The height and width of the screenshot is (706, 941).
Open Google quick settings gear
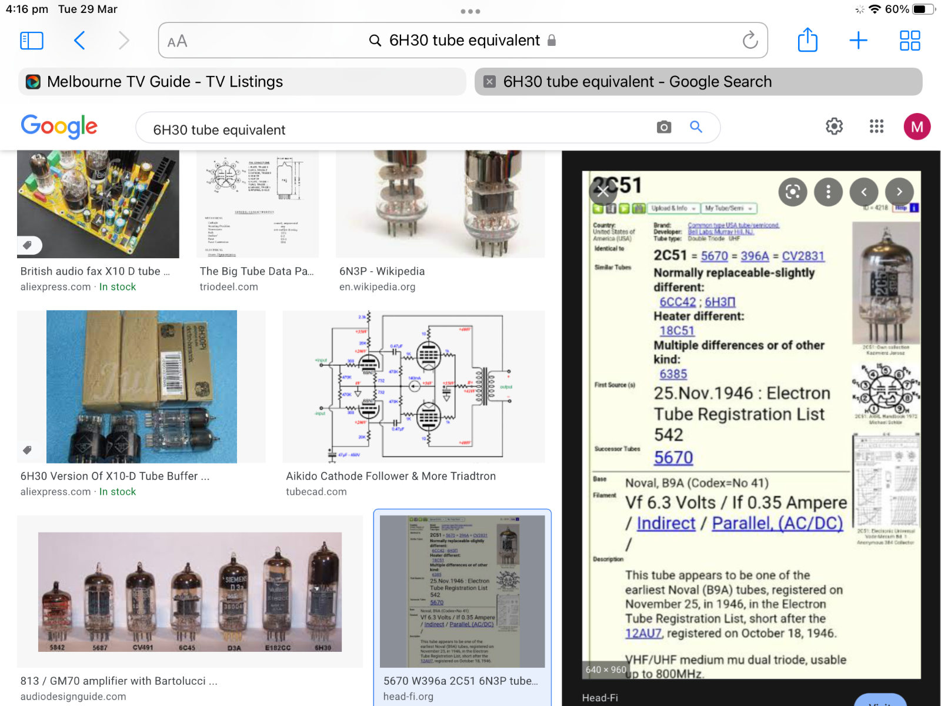click(x=834, y=126)
